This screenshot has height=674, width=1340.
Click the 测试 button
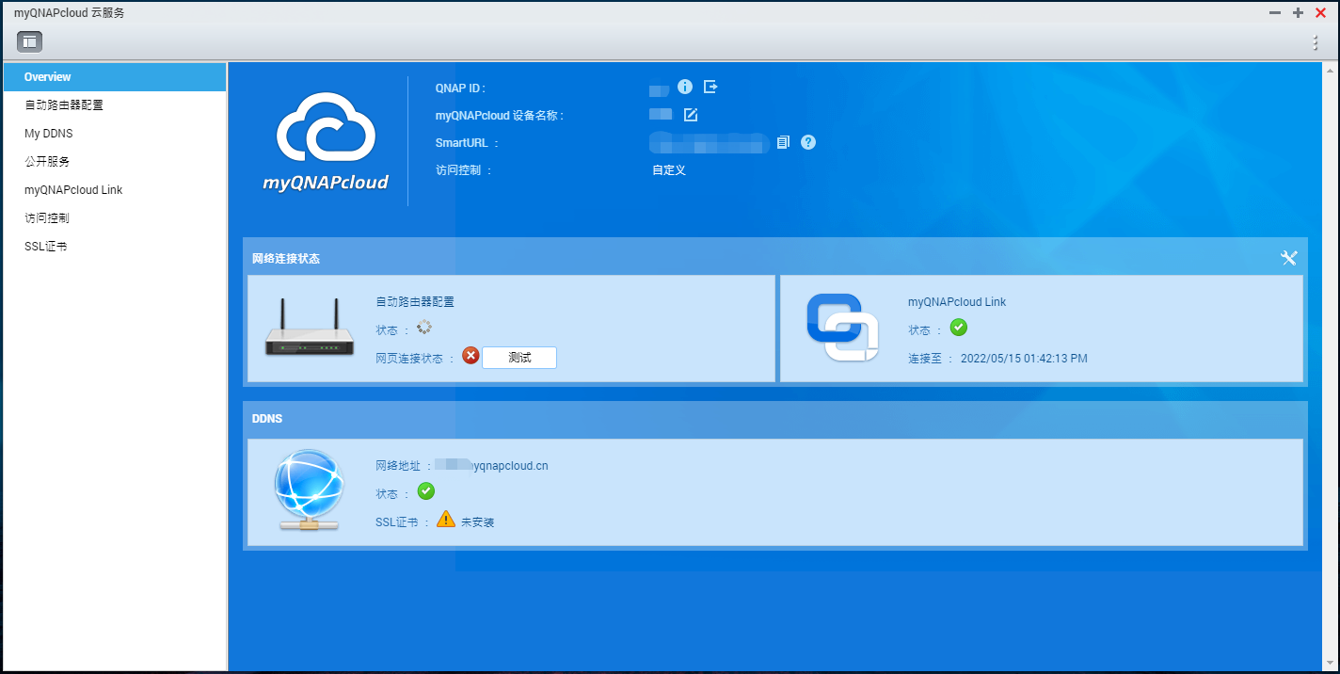519,358
